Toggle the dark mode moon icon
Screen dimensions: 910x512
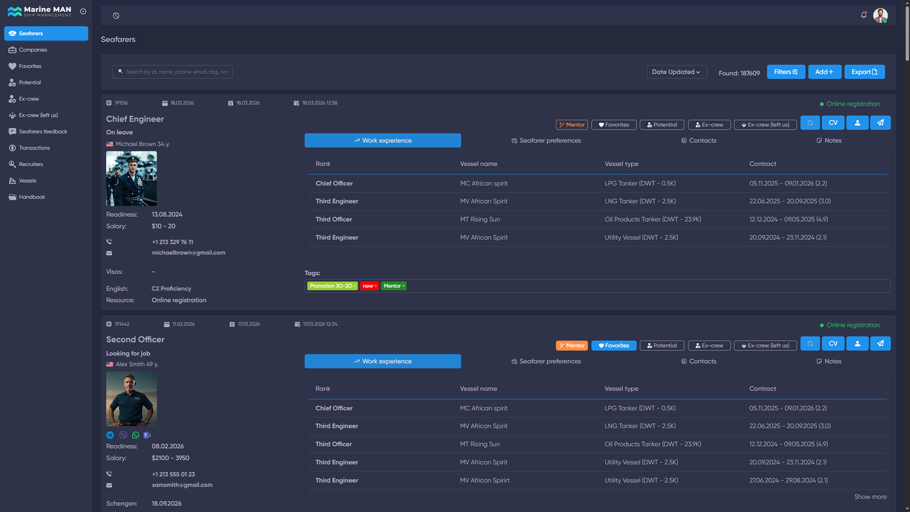pyautogui.click(x=116, y=16)
